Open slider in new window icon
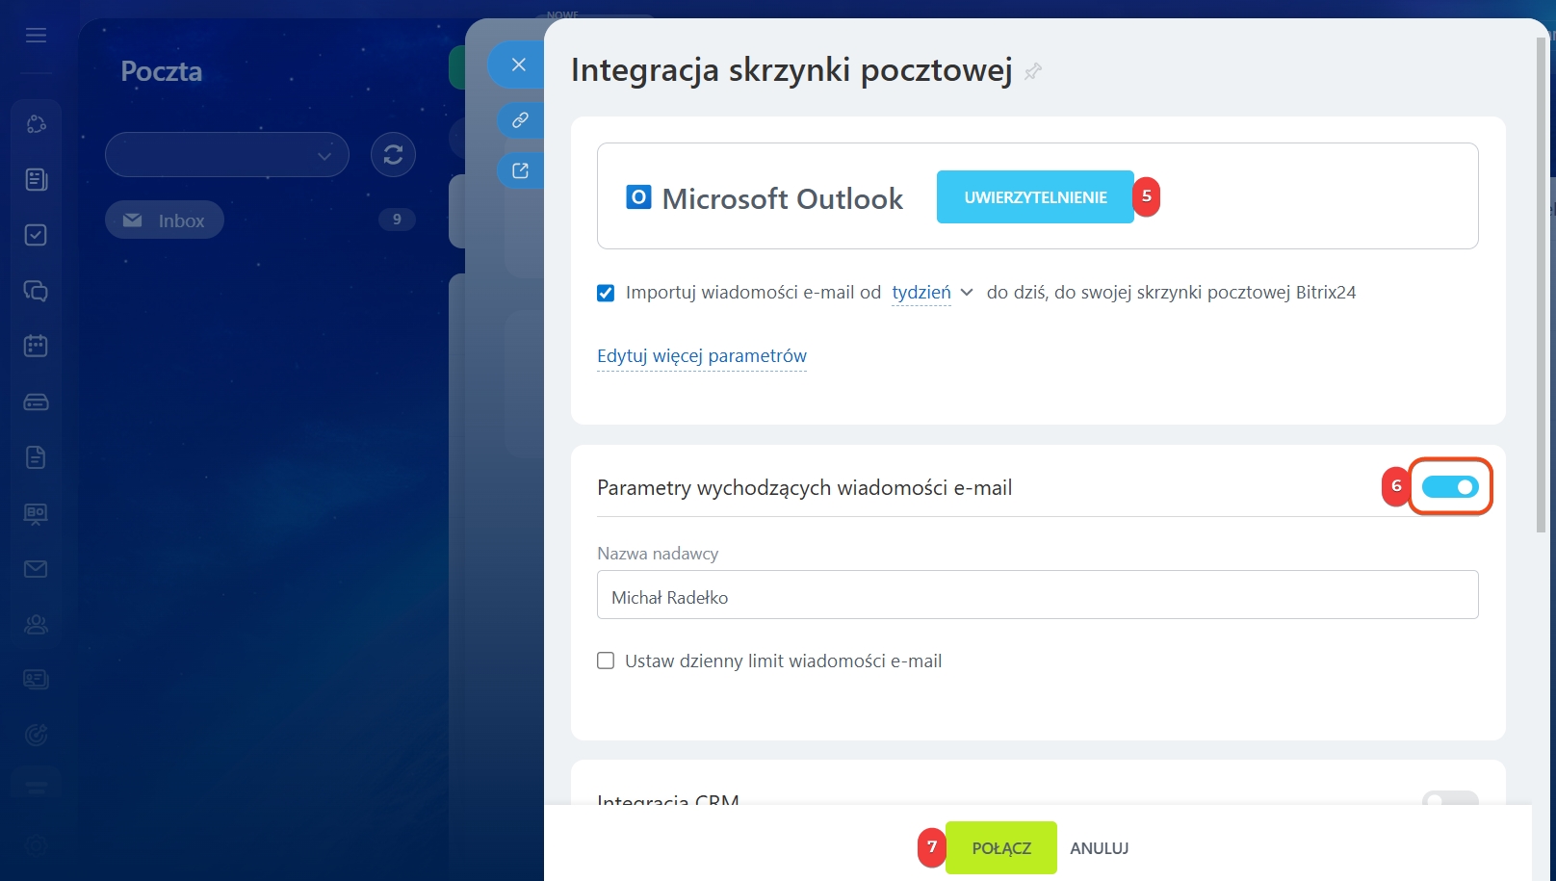 tap(520, 170)
